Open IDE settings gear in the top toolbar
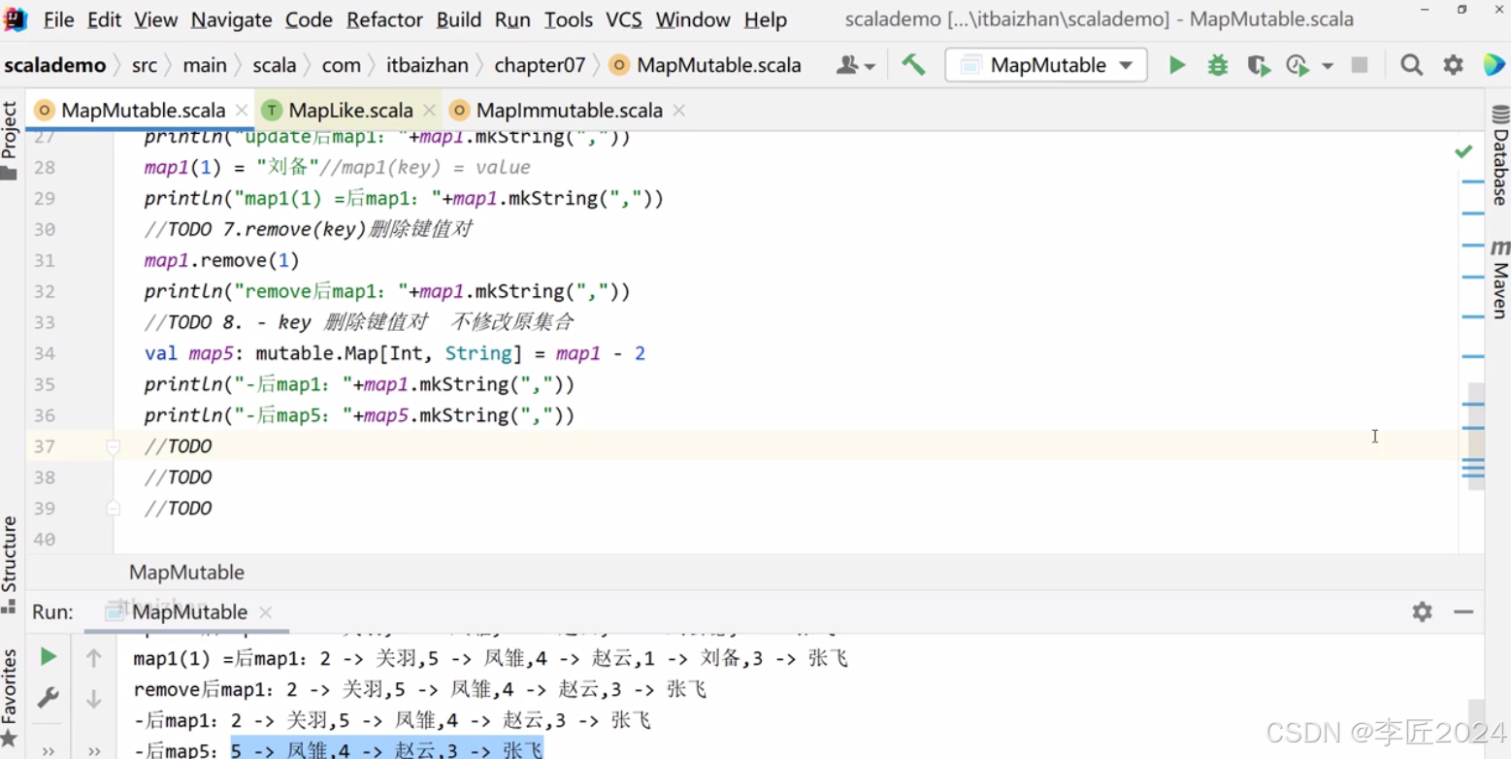This screenshot has width=1511, height=759. tap(1453, 65)
